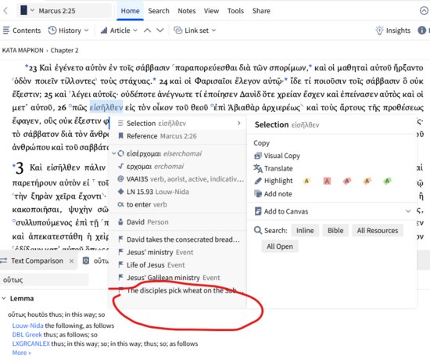The width and height of the screenshot is (430, 356).
Task: Open the DBL Greek link
Action: (27, 335)
